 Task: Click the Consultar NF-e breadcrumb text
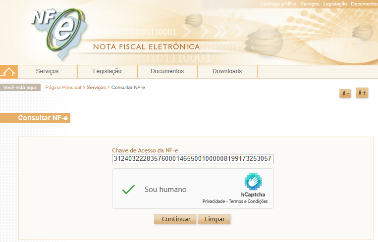click(x=128, y=88)
